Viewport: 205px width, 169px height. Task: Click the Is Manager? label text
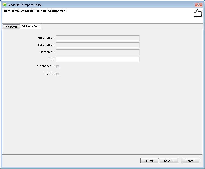(44, 66)
